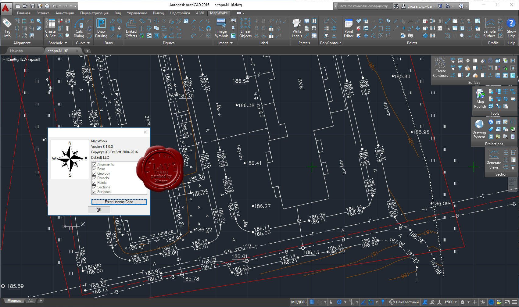Image resolution: width=519 pixels, height=307 pixels.
Task: Open status bar workspace settings gear
Action: (463, 302)
